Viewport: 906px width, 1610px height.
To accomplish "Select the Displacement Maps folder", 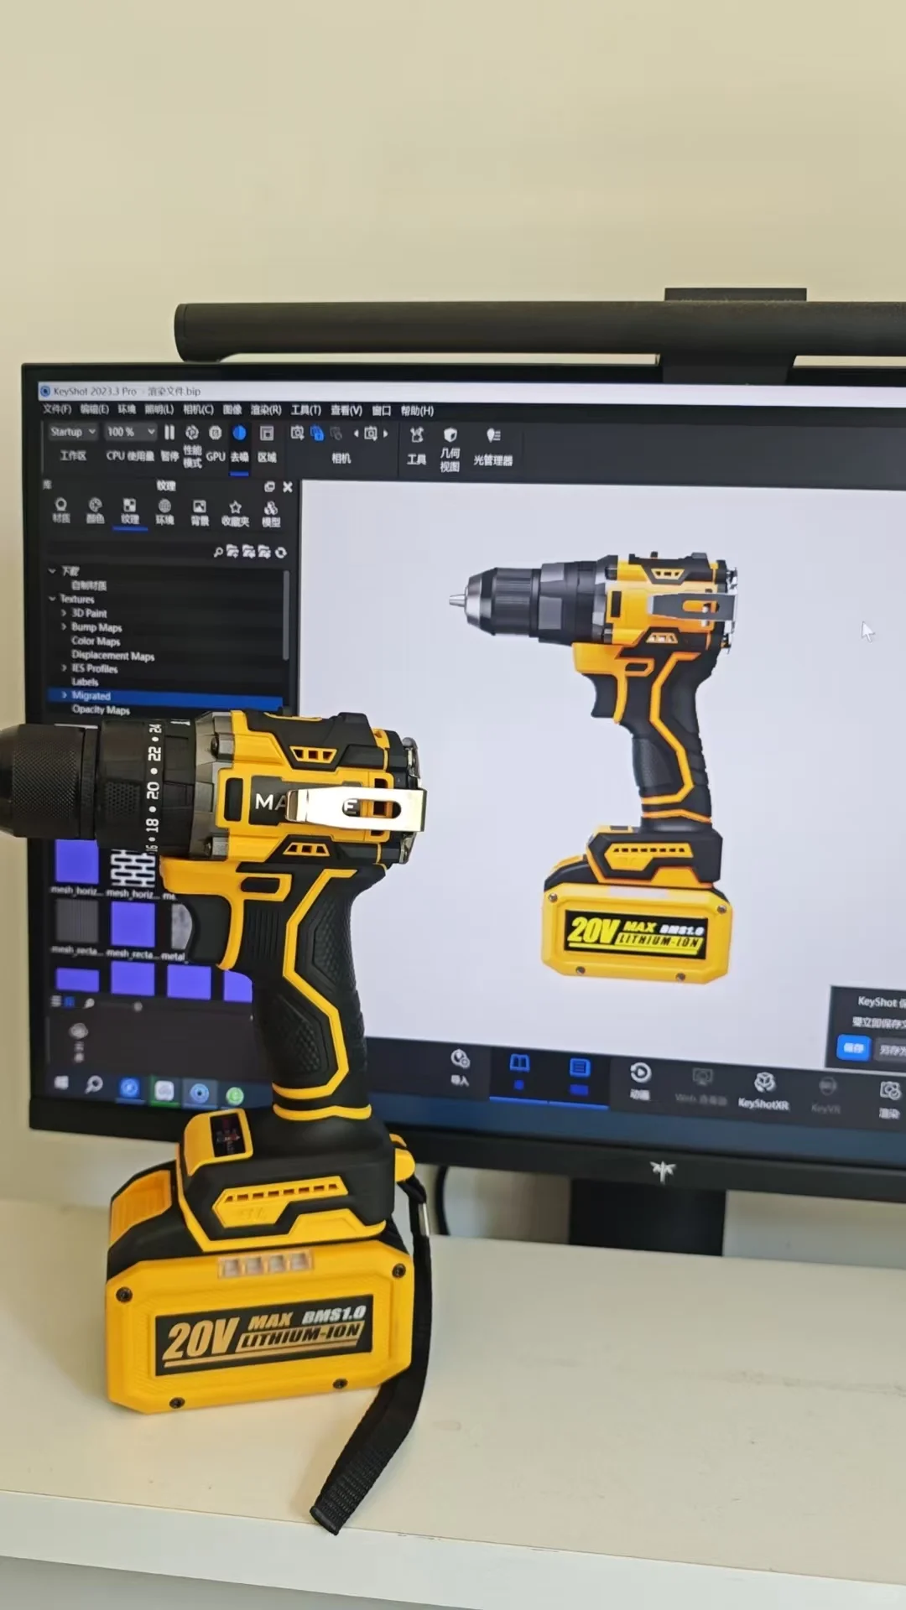I will pos(112,655).
